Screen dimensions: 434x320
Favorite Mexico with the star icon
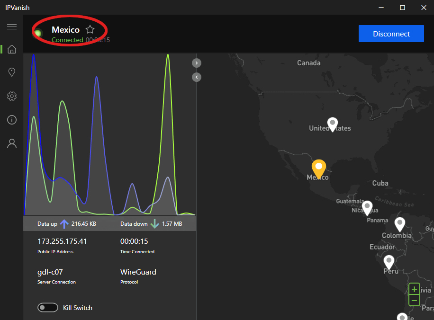(x=90, y=29)
